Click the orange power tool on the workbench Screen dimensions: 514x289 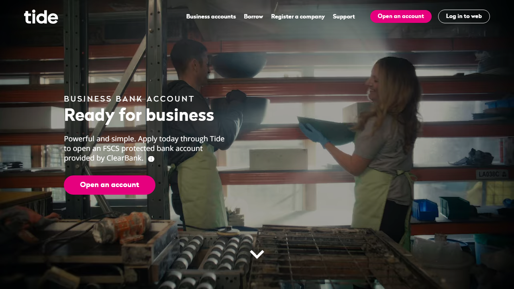[x=122, y=228]
